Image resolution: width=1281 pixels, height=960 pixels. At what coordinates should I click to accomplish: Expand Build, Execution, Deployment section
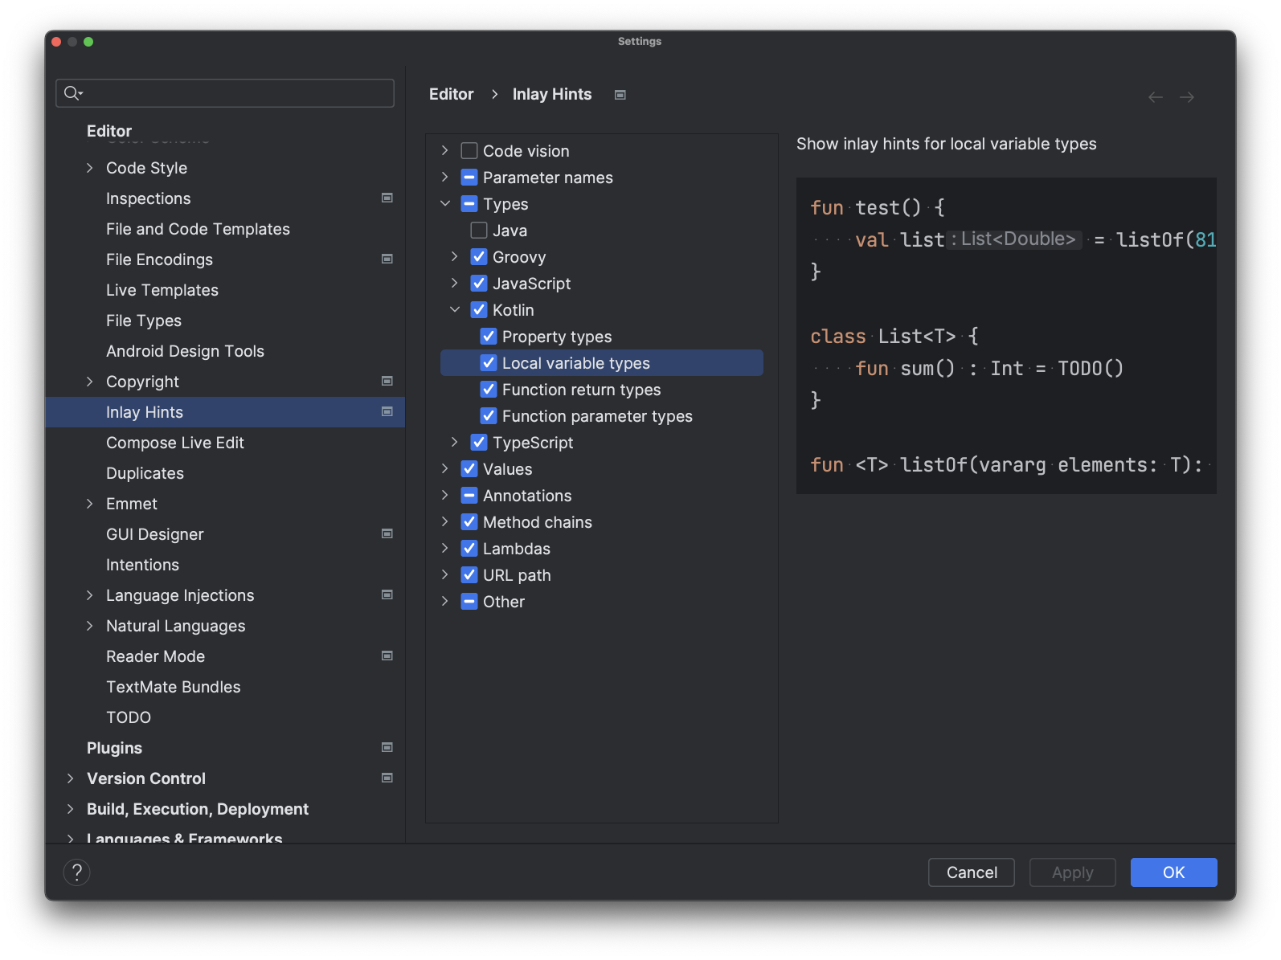pos(71,809)
